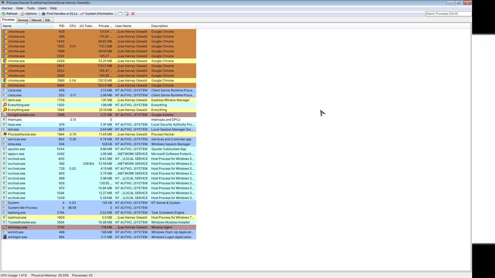495x278 pixels.
Task: Switch to the Services tab
Action: pos(23,20)
